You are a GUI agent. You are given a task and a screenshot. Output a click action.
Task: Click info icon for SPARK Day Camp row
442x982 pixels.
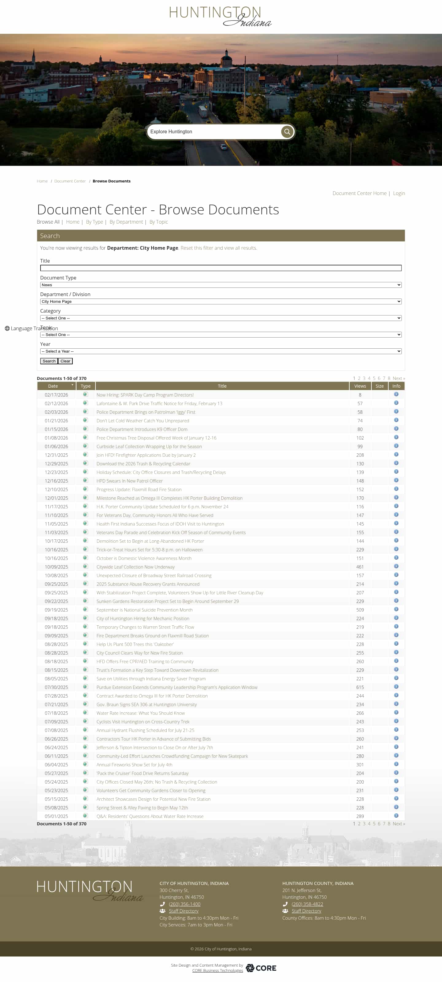(x=396, y=395)
